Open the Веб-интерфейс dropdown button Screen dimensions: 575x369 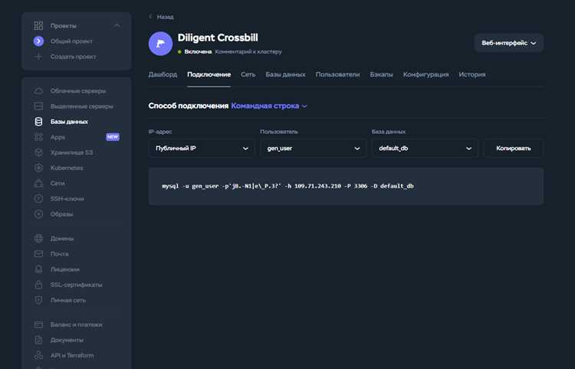[508, 43]
